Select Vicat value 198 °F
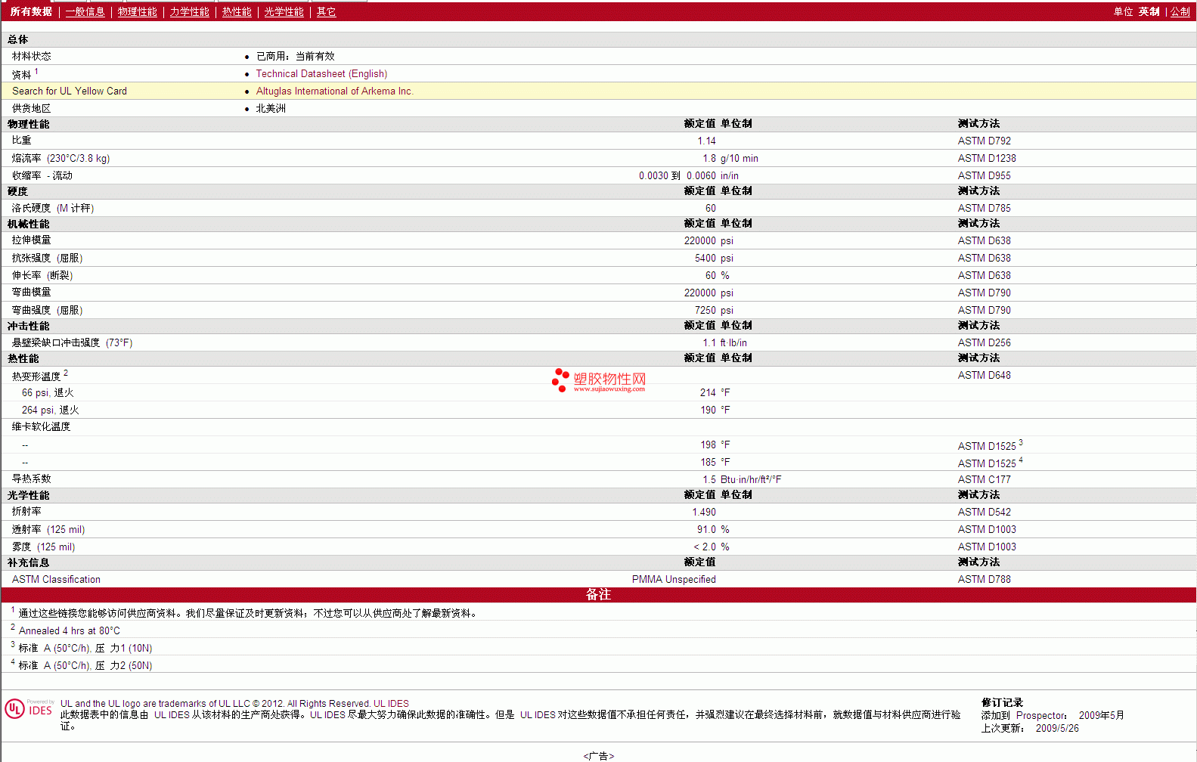The width and height of the screenshot is (1197, 762). pos(715,445)
